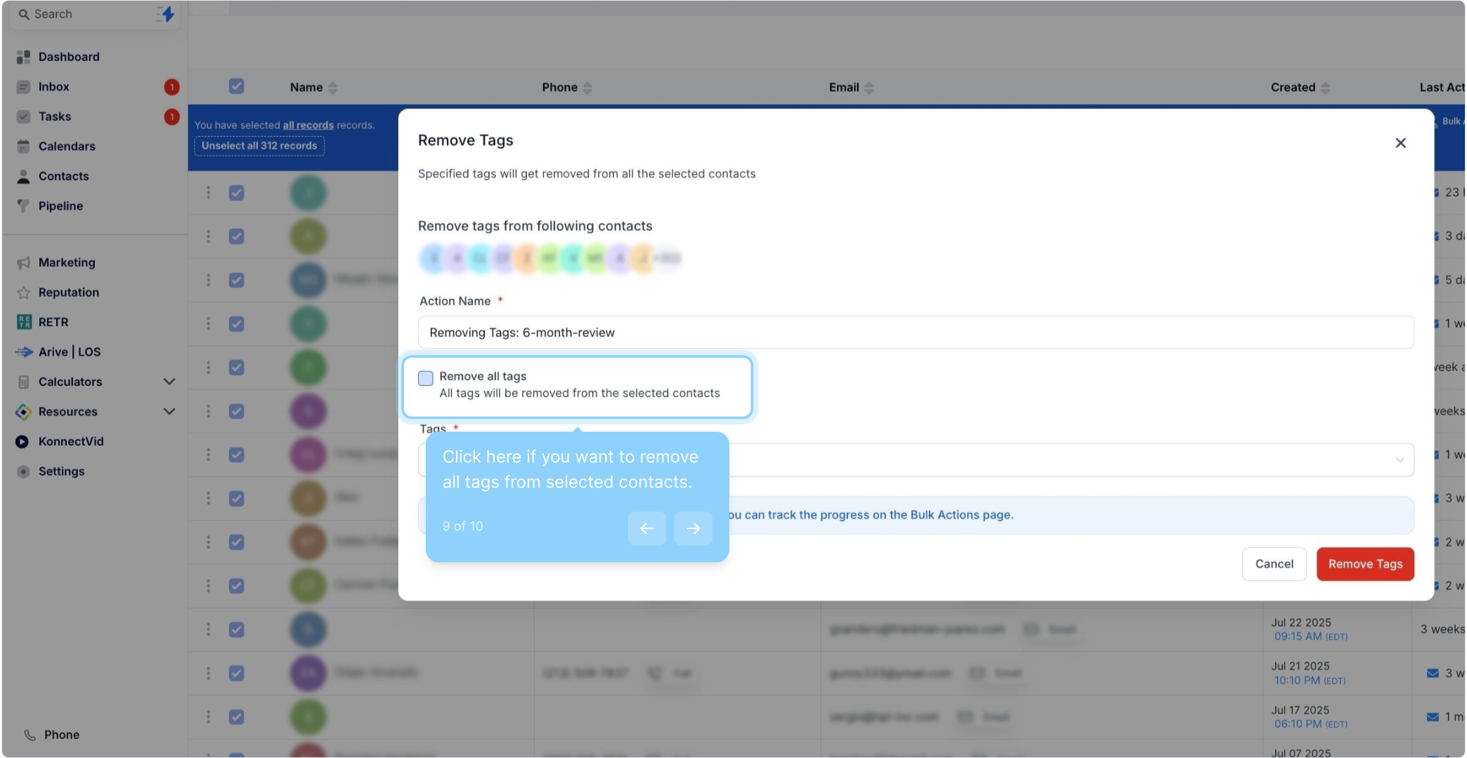Image resolution: width=1467 pixels, height=758 pixels.
Task: Open the Pipeline funnel icon
Action: click(x=23, y=206)
